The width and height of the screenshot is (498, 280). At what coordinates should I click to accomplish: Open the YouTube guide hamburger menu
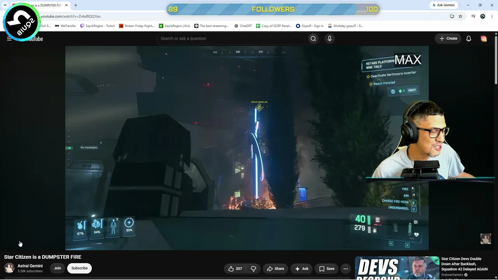click(x=9, y=38)
